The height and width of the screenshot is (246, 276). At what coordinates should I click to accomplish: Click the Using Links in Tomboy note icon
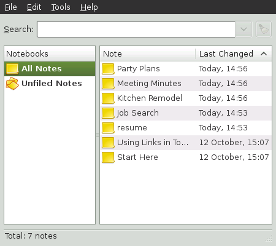tap(108, 143)
